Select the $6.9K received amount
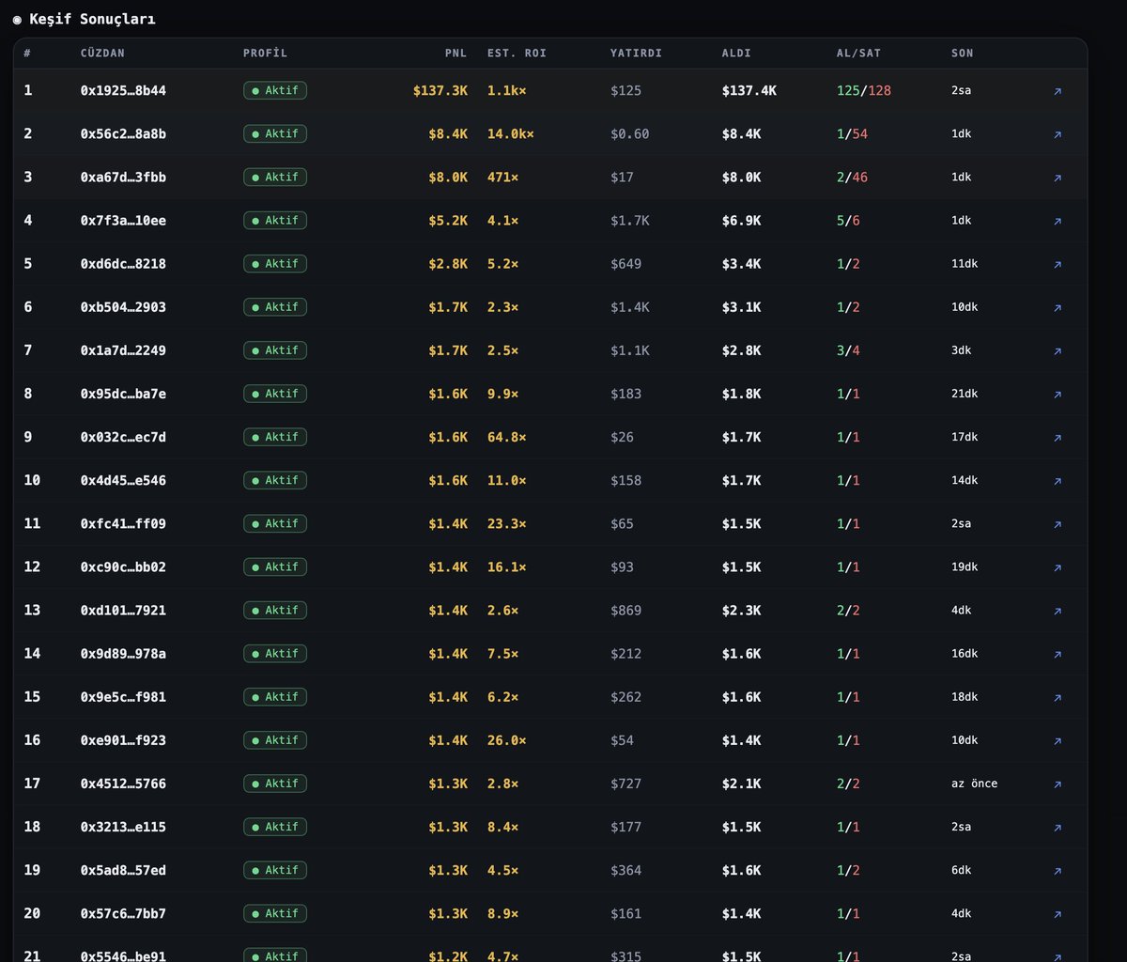Viewport: 1127px width, 962px height. tap(741, 221)
